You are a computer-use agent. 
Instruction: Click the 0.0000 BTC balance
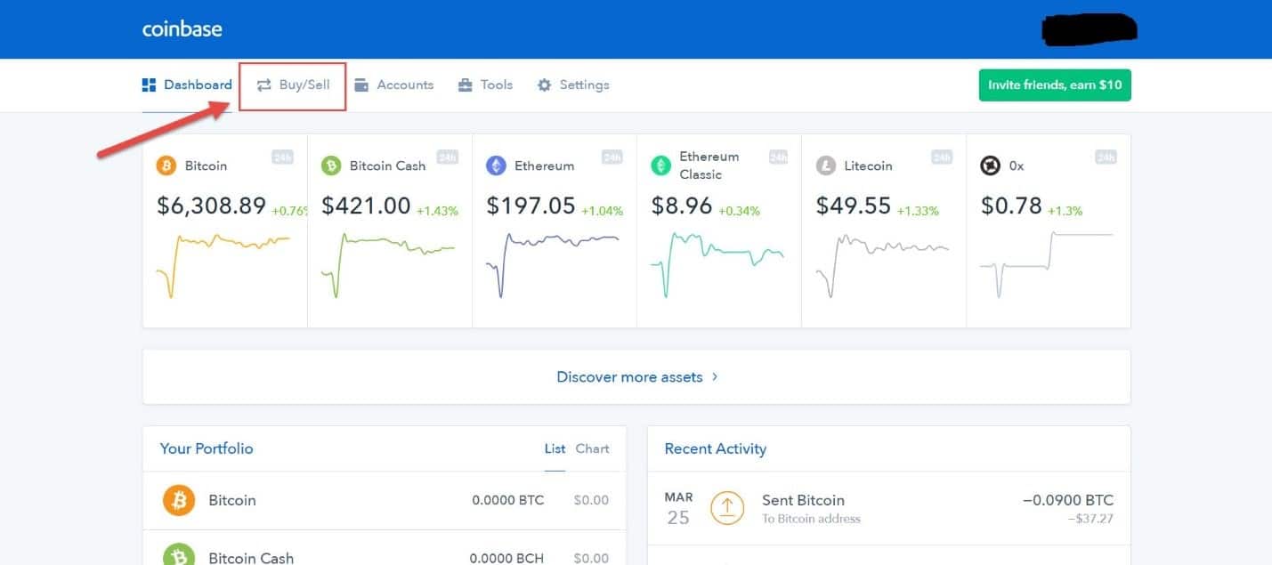[x=508, y=501]
